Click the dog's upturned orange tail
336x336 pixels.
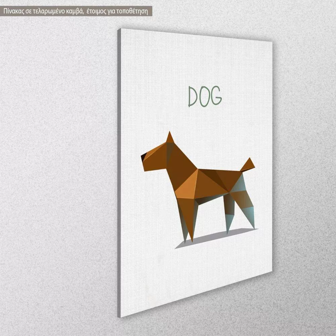[x=248, y=165]
